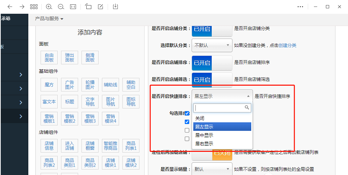Image resolution: width=348 pixels, height=175 pixels.
Task: Click the search box inside the dropdown
Action: [x=219, y=108]
